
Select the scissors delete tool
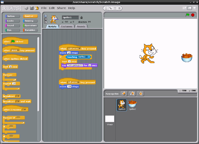[110, 8]
